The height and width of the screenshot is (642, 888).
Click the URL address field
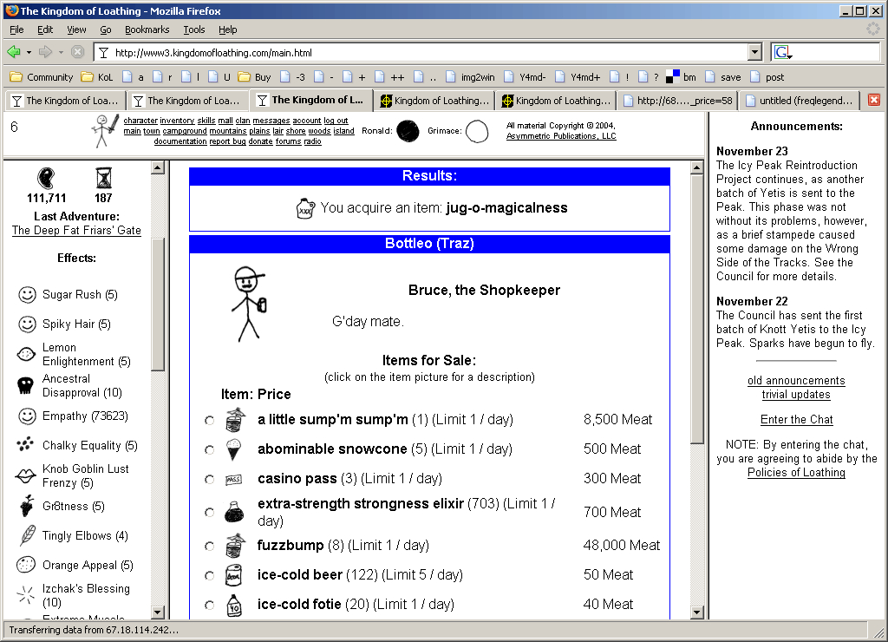(429, 53)
